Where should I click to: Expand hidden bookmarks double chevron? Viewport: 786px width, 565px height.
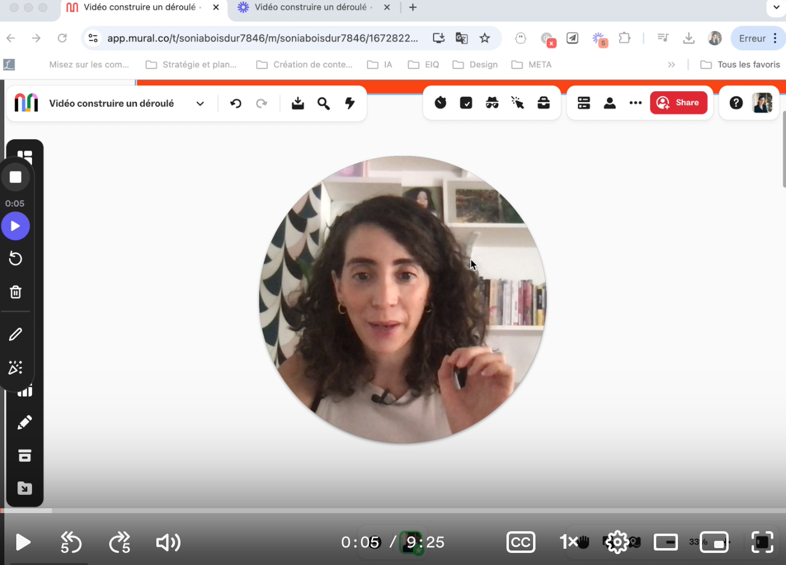671,65
